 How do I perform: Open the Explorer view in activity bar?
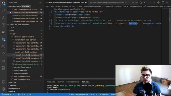(x=3, y=3)
